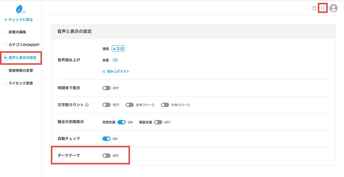Turn on the 推敲支援 toggle
The width and height of the screenshot is (344, 177).
pyautogui.click(x=158, y=122)
